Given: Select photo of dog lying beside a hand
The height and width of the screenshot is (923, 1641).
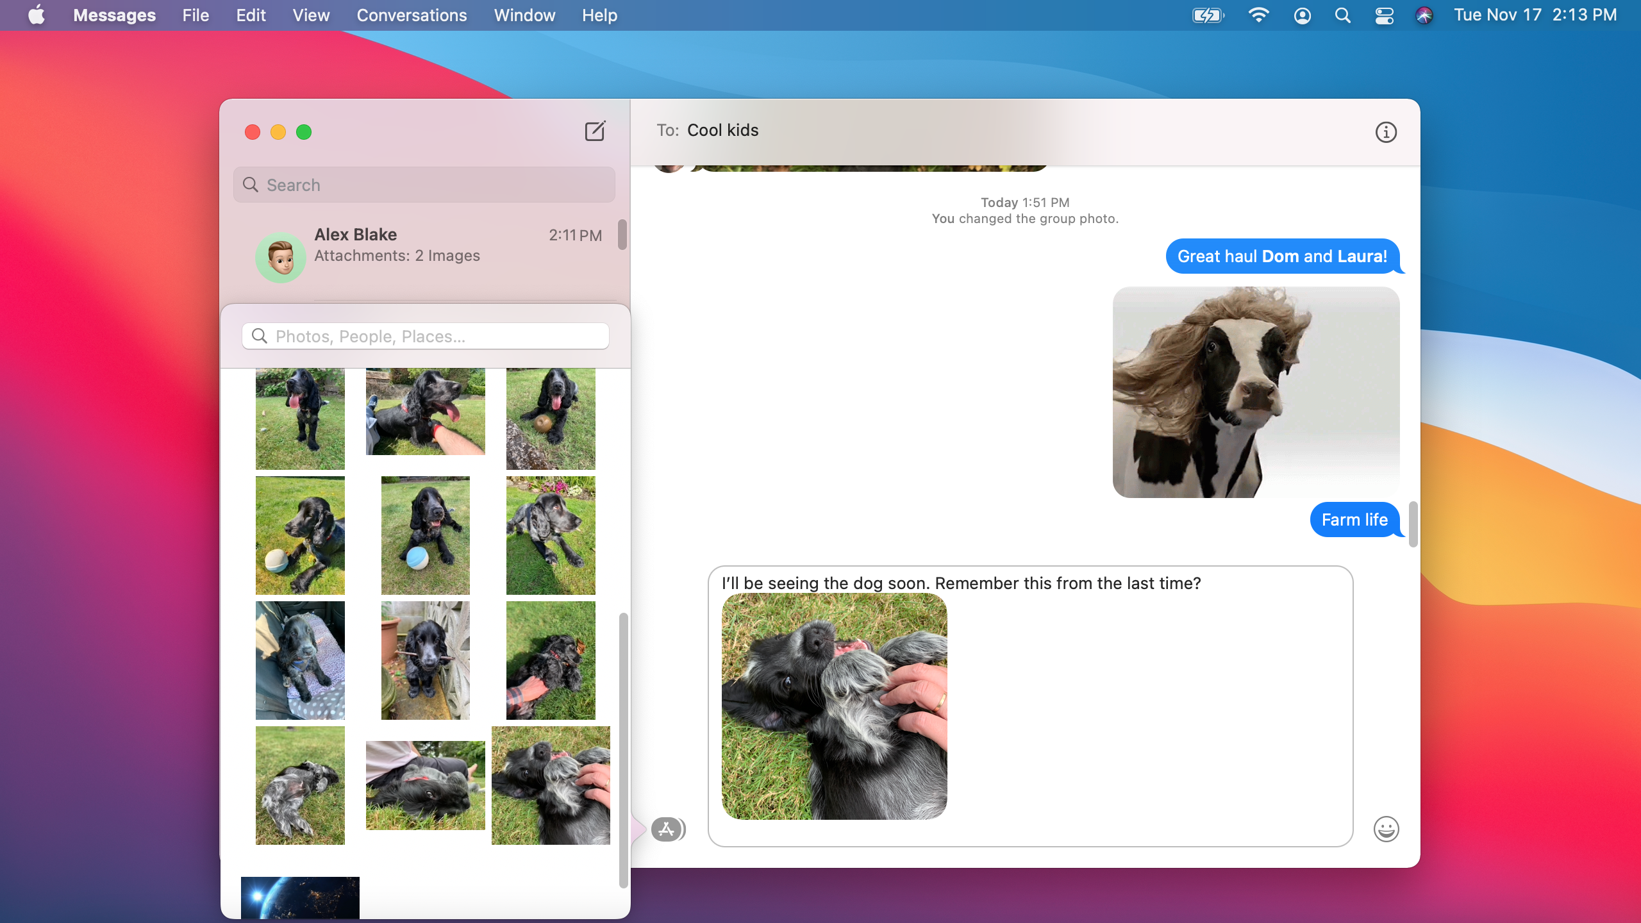Looking at the screenshot, I should coord(425,412).
